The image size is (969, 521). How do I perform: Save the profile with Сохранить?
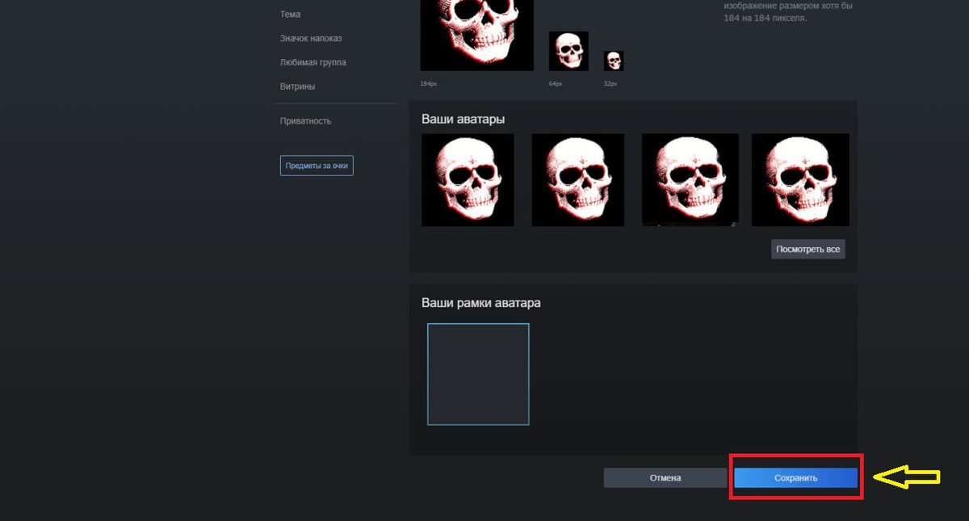click(x=795, y=477)
